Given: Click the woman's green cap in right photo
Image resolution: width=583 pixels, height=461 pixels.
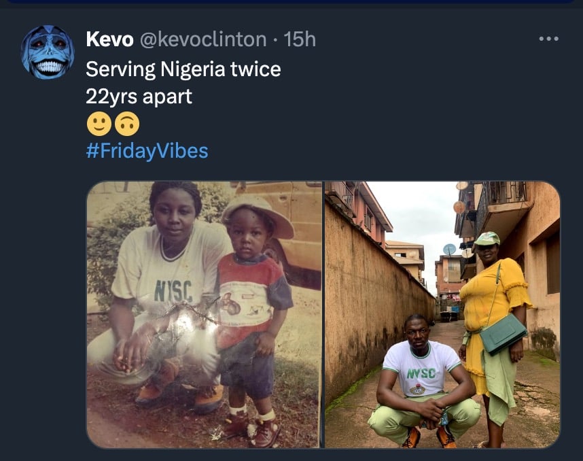Looking at the screenshot, I should (487, 238).
